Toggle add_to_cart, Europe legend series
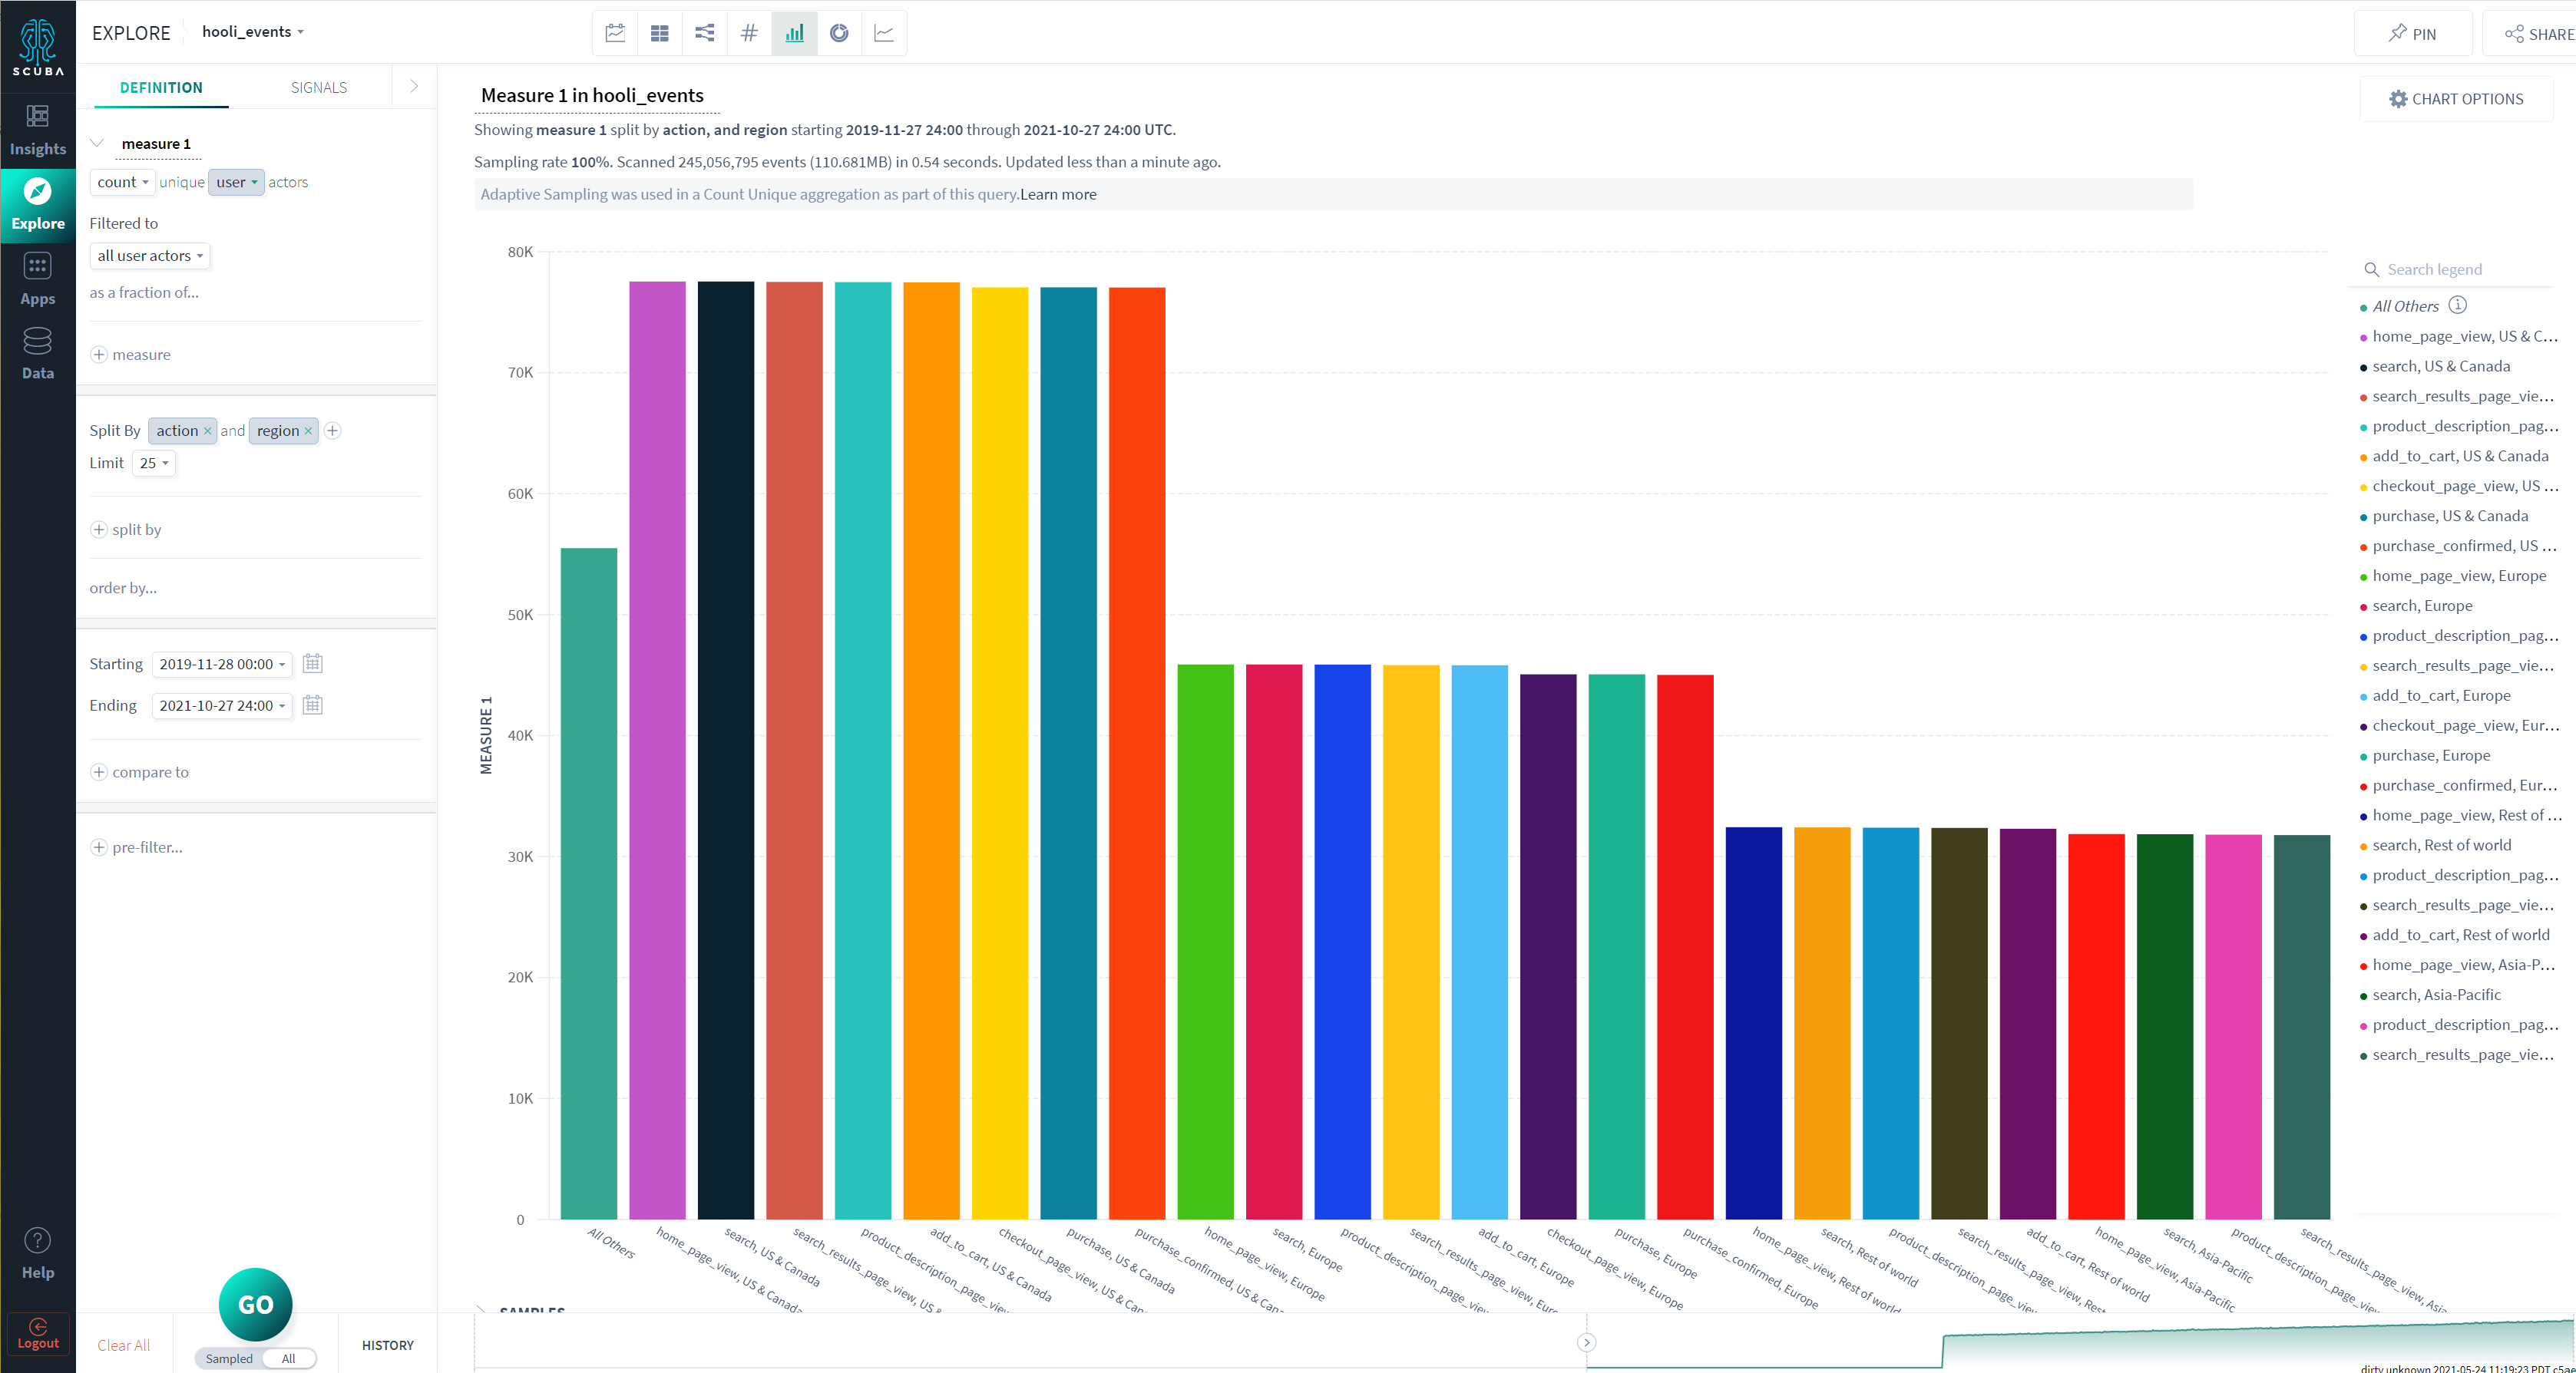Screen dimensions: 2576x1373 click(x=2435, y=697)
